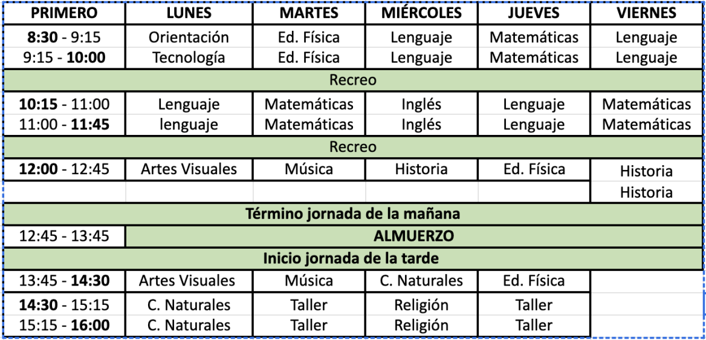Select the 15:15 - 16:00 time cell
The image size is (706, 340).
(x=64, y=325)
